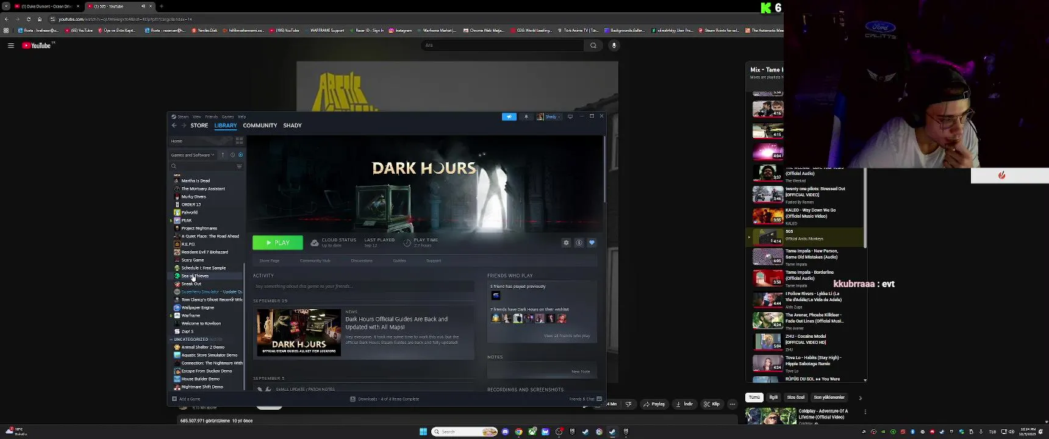Screen dimensions: 1049x439
Task: Click the activity status input box
Action: pos(363,287)
